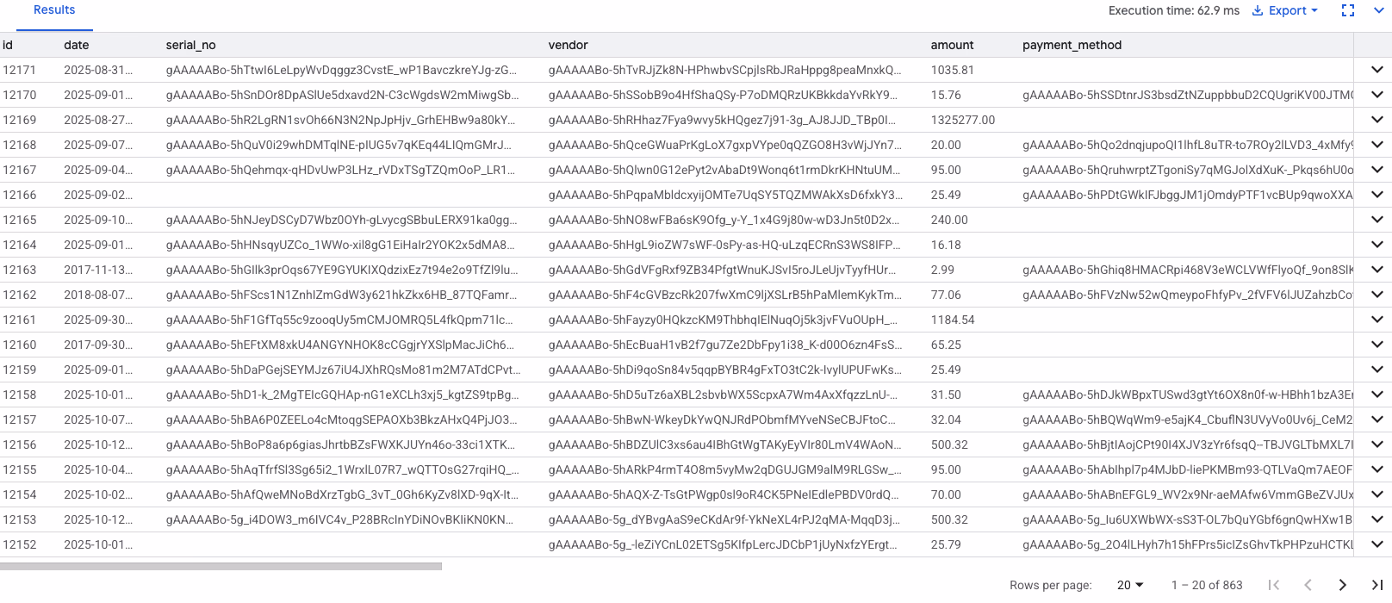Expand row with id 12163
Viewport: 1392px width, 603px height.
click(x=1376, y=270)
